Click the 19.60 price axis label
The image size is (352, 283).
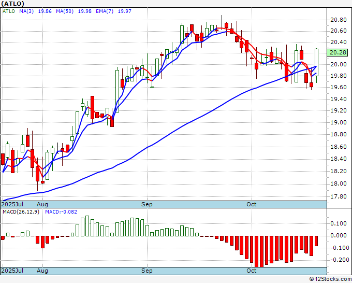coord(339,87)
